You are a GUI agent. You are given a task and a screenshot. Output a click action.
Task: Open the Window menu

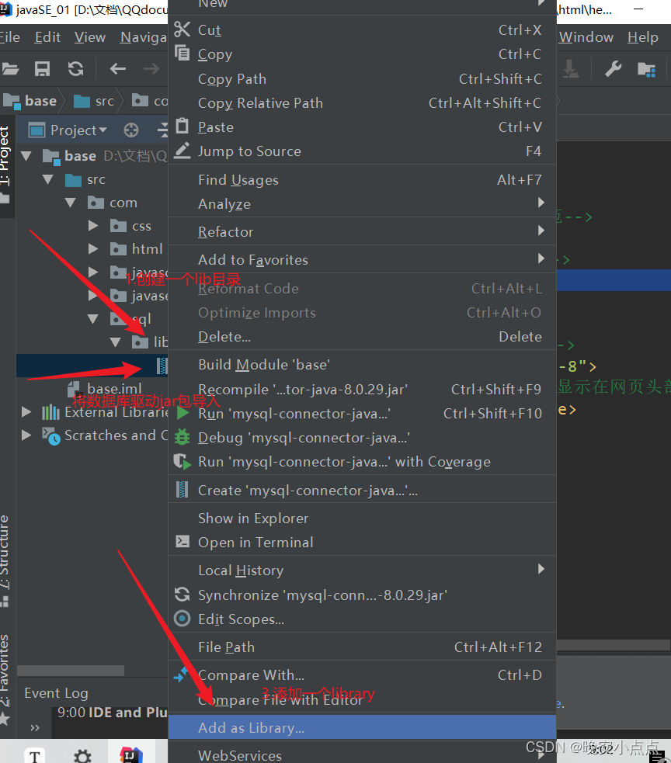586,37
